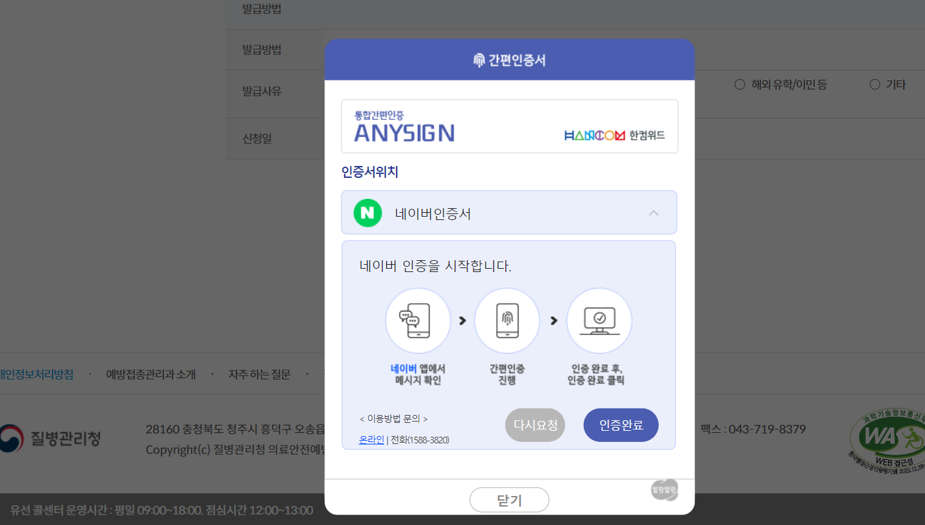Confirm with the 인증완료 button
This screenshot has width=925, height=525.
(621, 425)
